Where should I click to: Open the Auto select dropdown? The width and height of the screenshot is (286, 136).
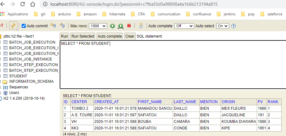[223, 26]
